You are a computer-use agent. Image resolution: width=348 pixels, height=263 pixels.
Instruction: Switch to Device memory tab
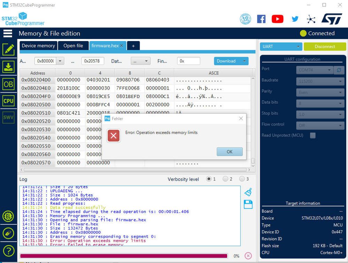click(x=38, y=46)
